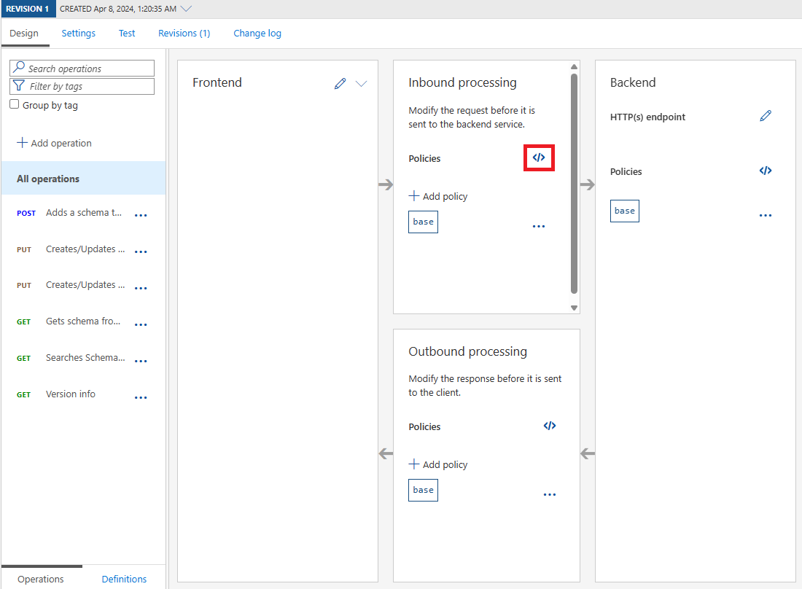The width and height of the screenshot is (802, 589).
Task: Open options for the inbound base policy
Action: (539, 226)
